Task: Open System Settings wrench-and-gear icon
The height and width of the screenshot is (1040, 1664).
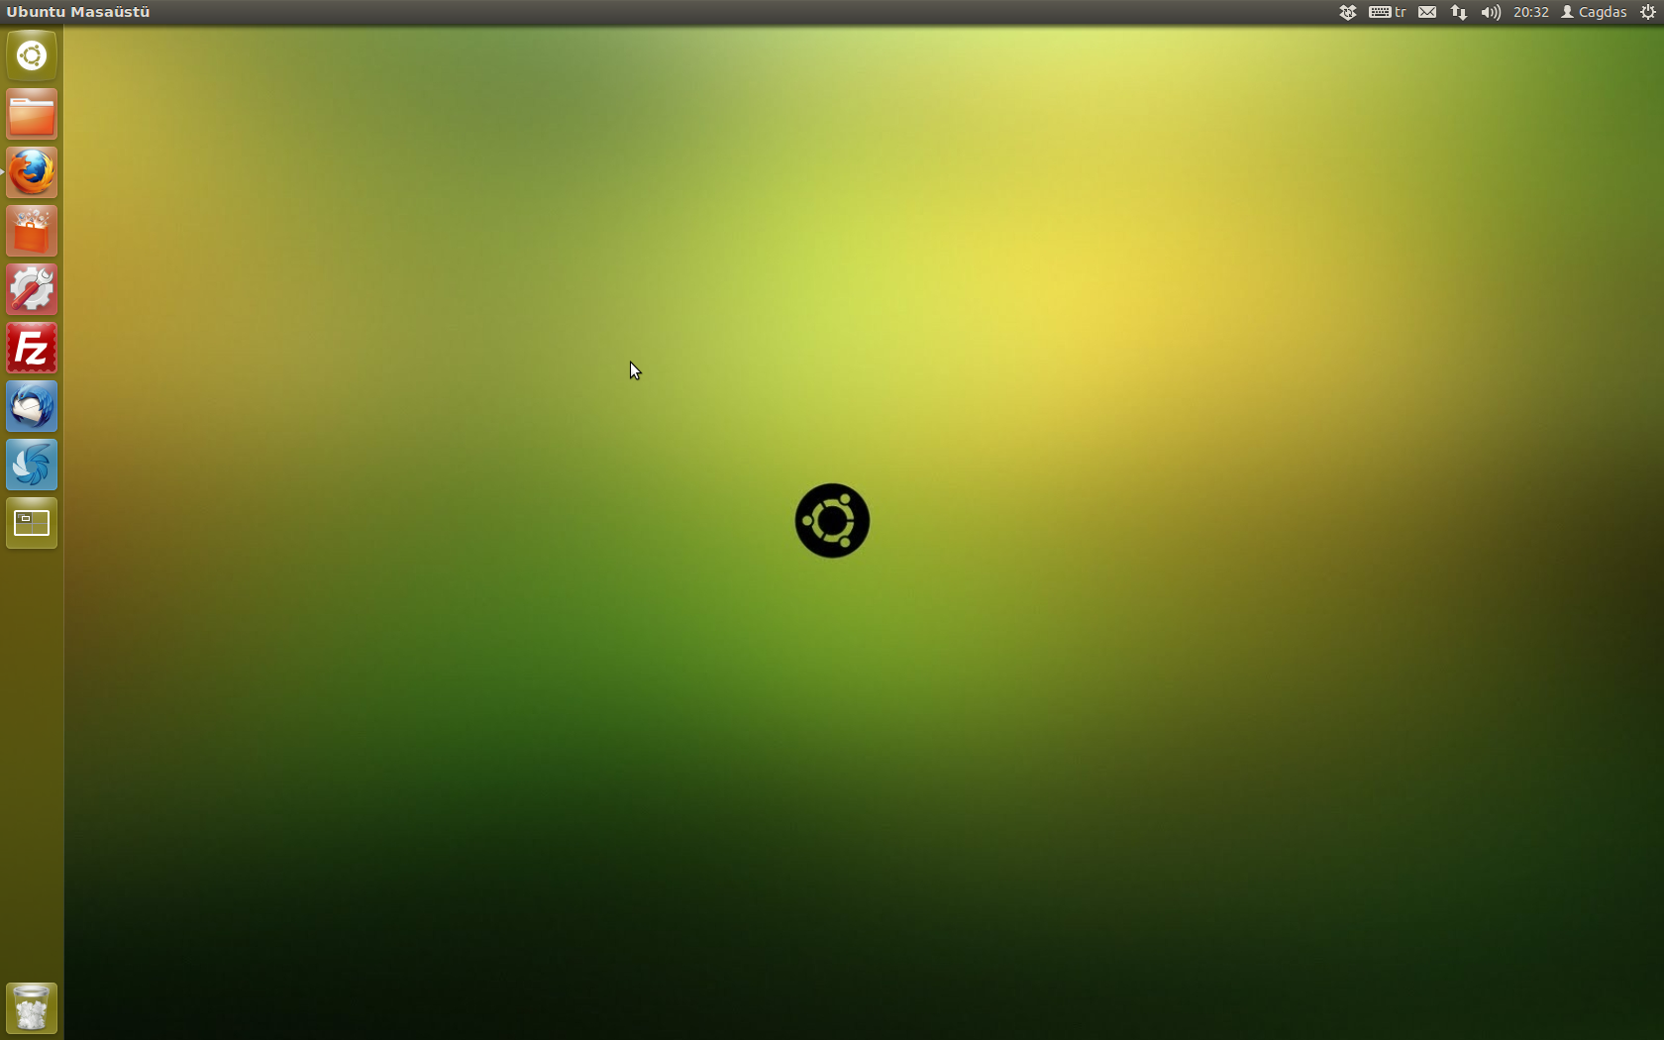Action: coord(32,289)
